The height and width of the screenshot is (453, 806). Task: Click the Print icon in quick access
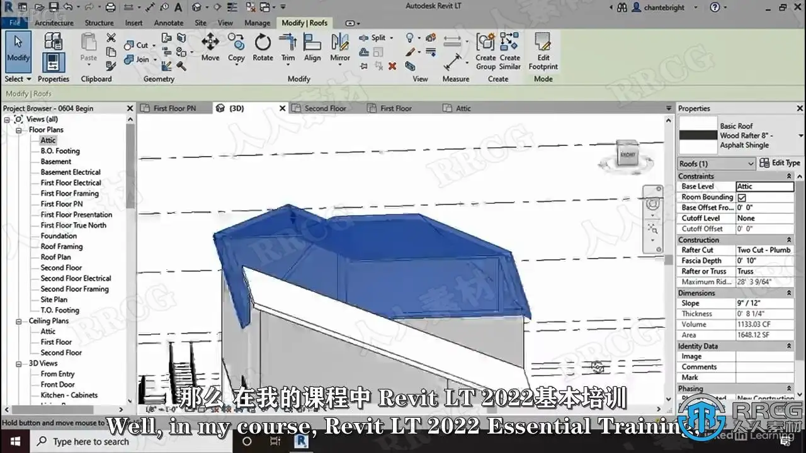click(111, 8)
